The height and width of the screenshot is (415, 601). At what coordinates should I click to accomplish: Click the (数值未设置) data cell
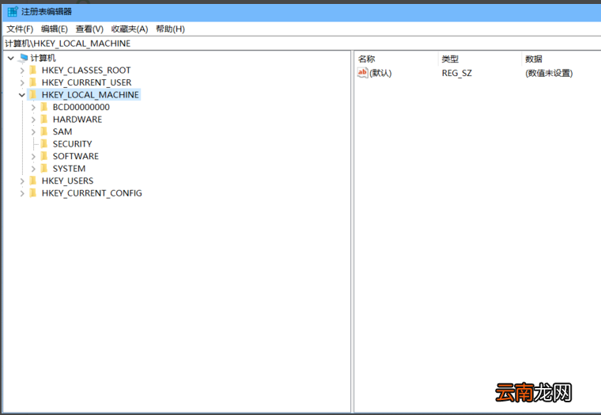pos(549,73)
